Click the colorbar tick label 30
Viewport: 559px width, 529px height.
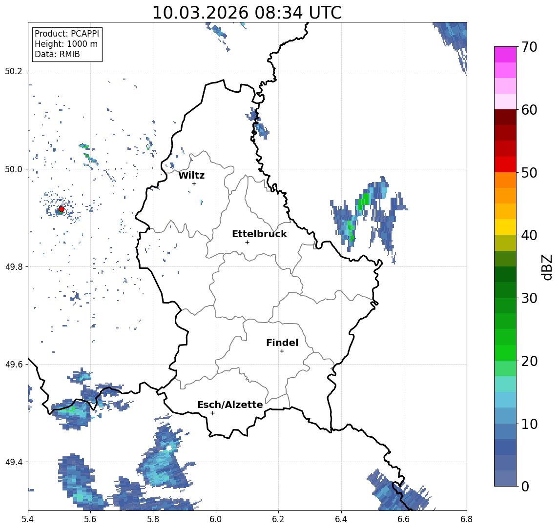[x=529, y=298]
